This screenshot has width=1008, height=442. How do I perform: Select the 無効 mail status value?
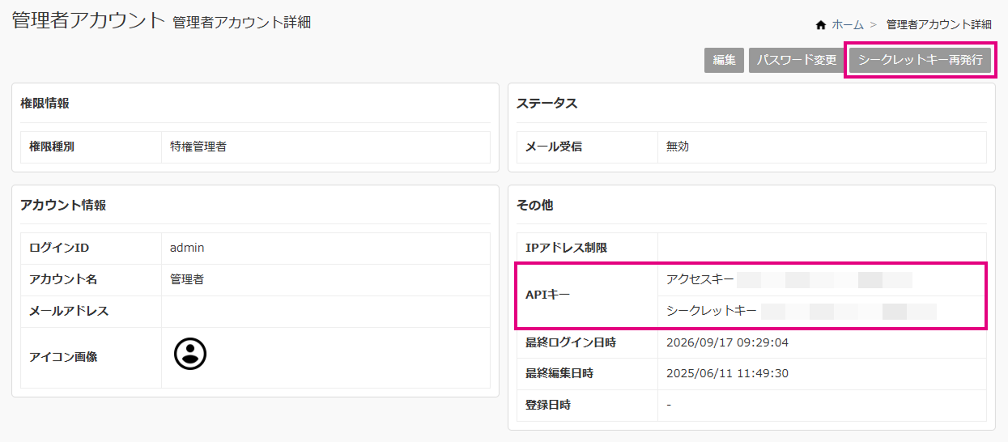tap(678, 147)
